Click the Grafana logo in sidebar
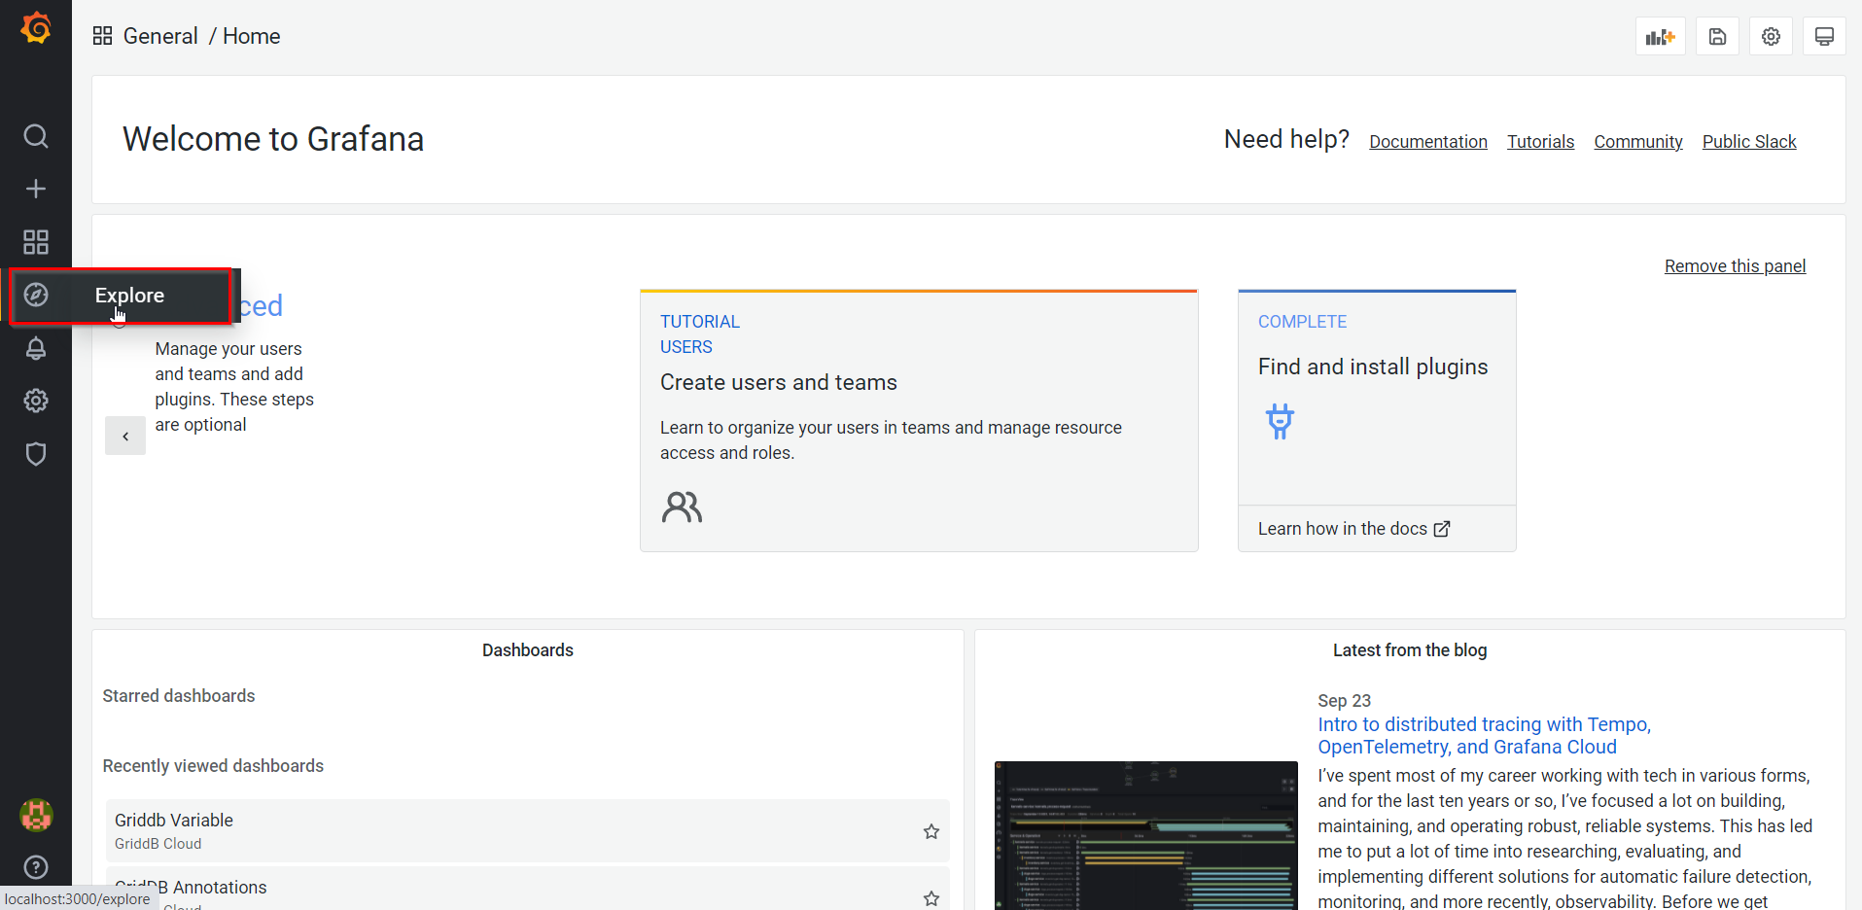1862x910 pixels. [36, 29]
